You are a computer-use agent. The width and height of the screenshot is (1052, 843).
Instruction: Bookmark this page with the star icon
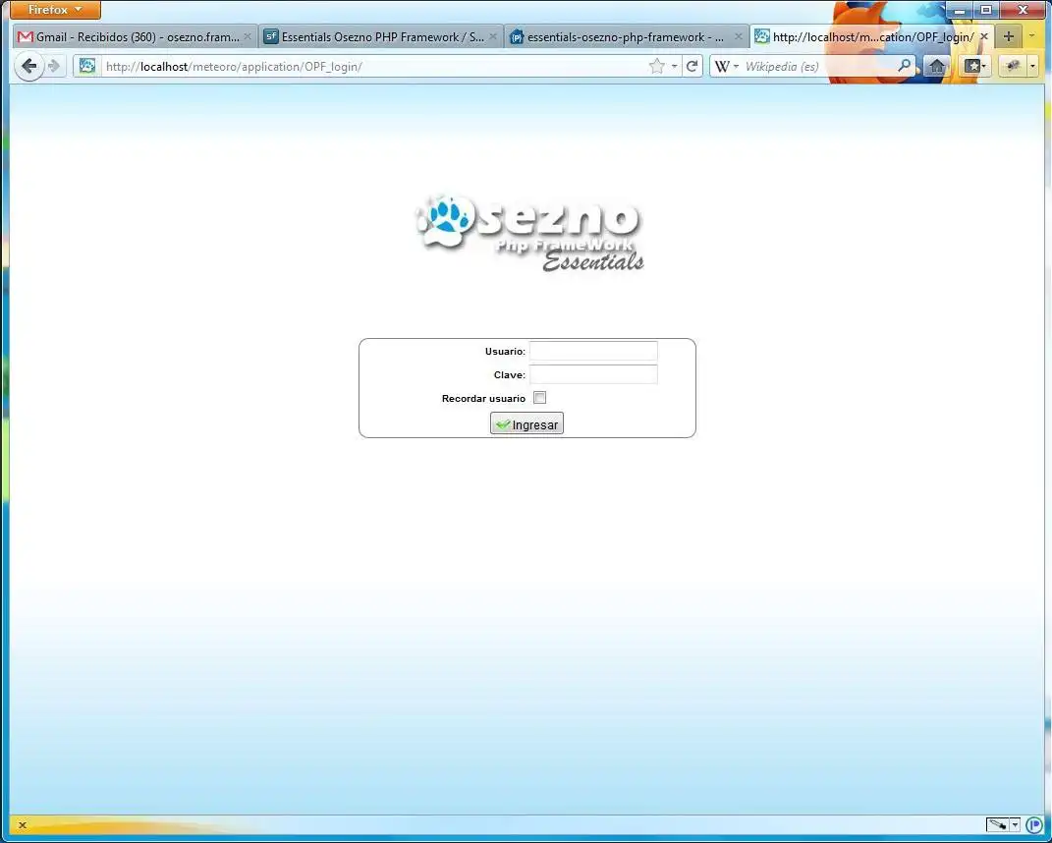pyautogui.click(x=657, y=66)
